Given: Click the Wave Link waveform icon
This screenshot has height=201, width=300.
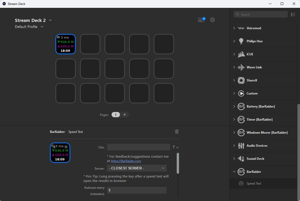Looking at the screenshot, I should (241, 67).
